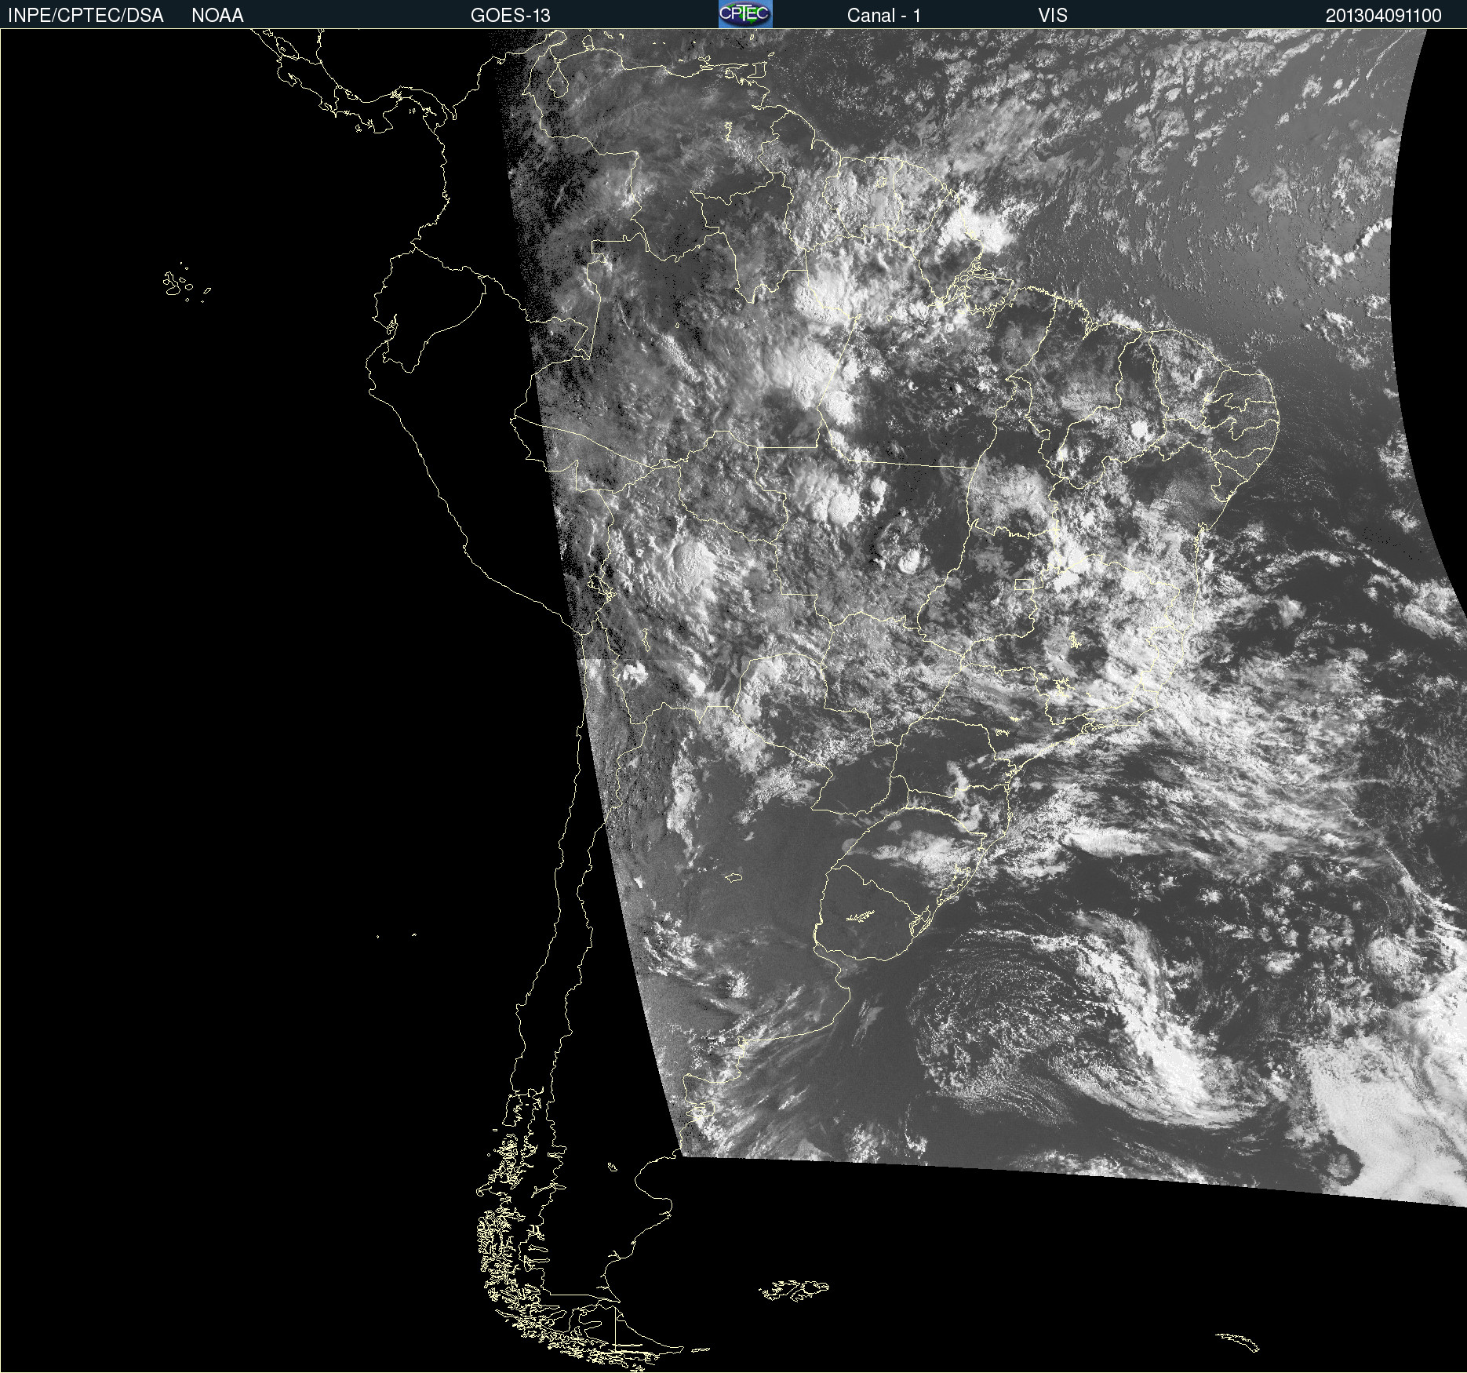Image resolution: width=1467 pixels, height=1373 pixels.
Task: Click the small Distrito Federal rectangle in Brazil
Action: (1025, 585)
